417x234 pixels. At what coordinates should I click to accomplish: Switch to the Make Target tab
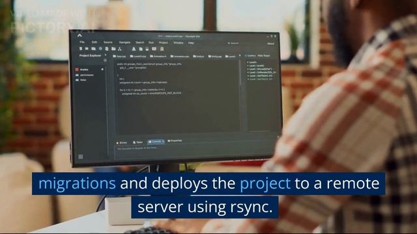coord(263,56)
